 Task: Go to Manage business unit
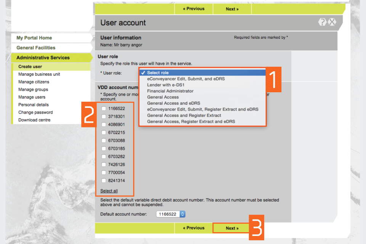[39, 74]
